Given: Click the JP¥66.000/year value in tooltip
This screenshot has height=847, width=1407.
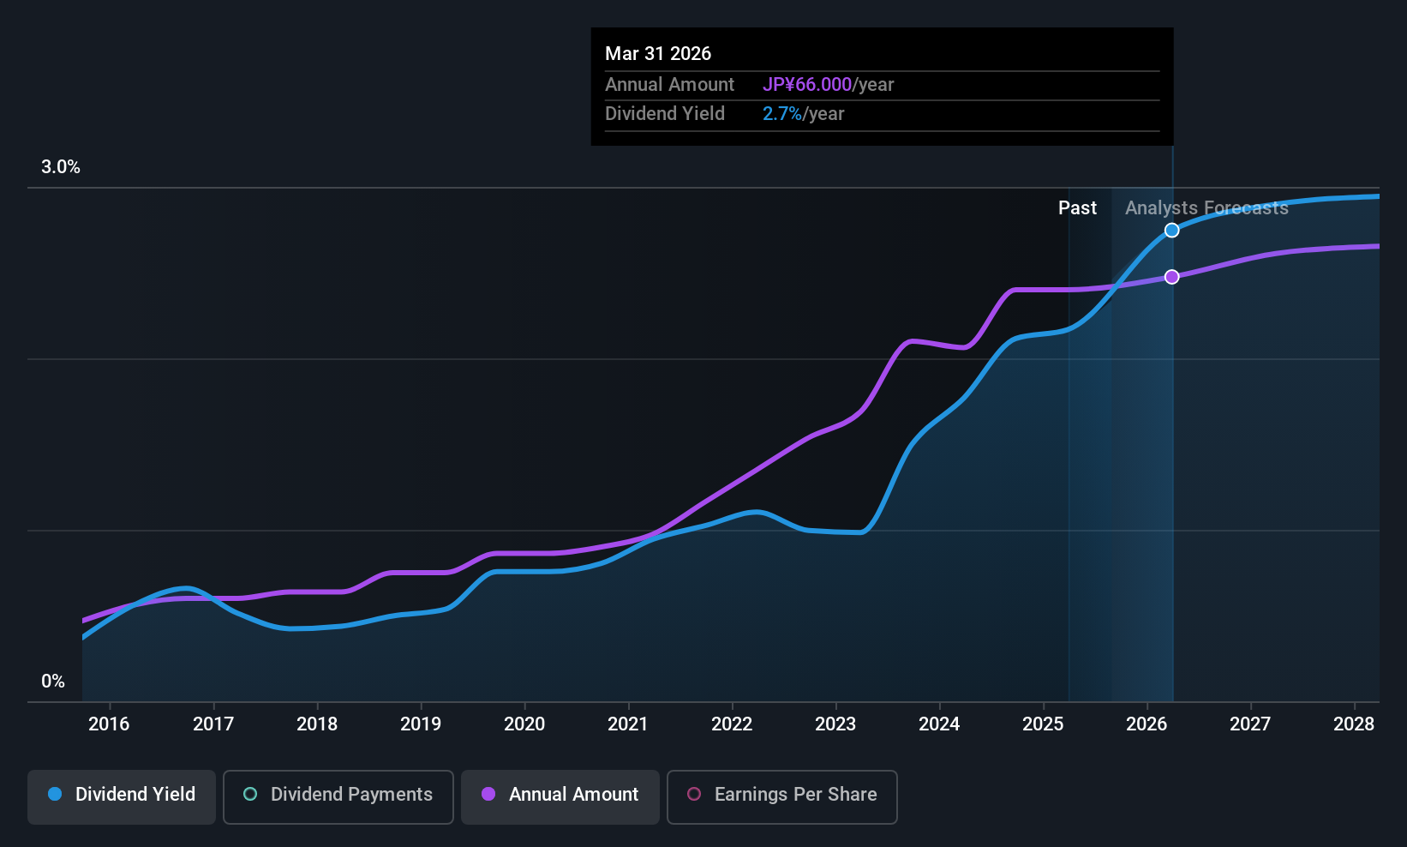Looking at the screenshot, I should point(828,85).
